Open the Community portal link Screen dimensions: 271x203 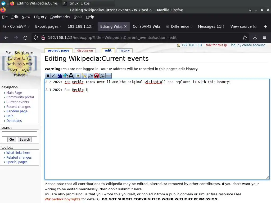pos(20,97)
